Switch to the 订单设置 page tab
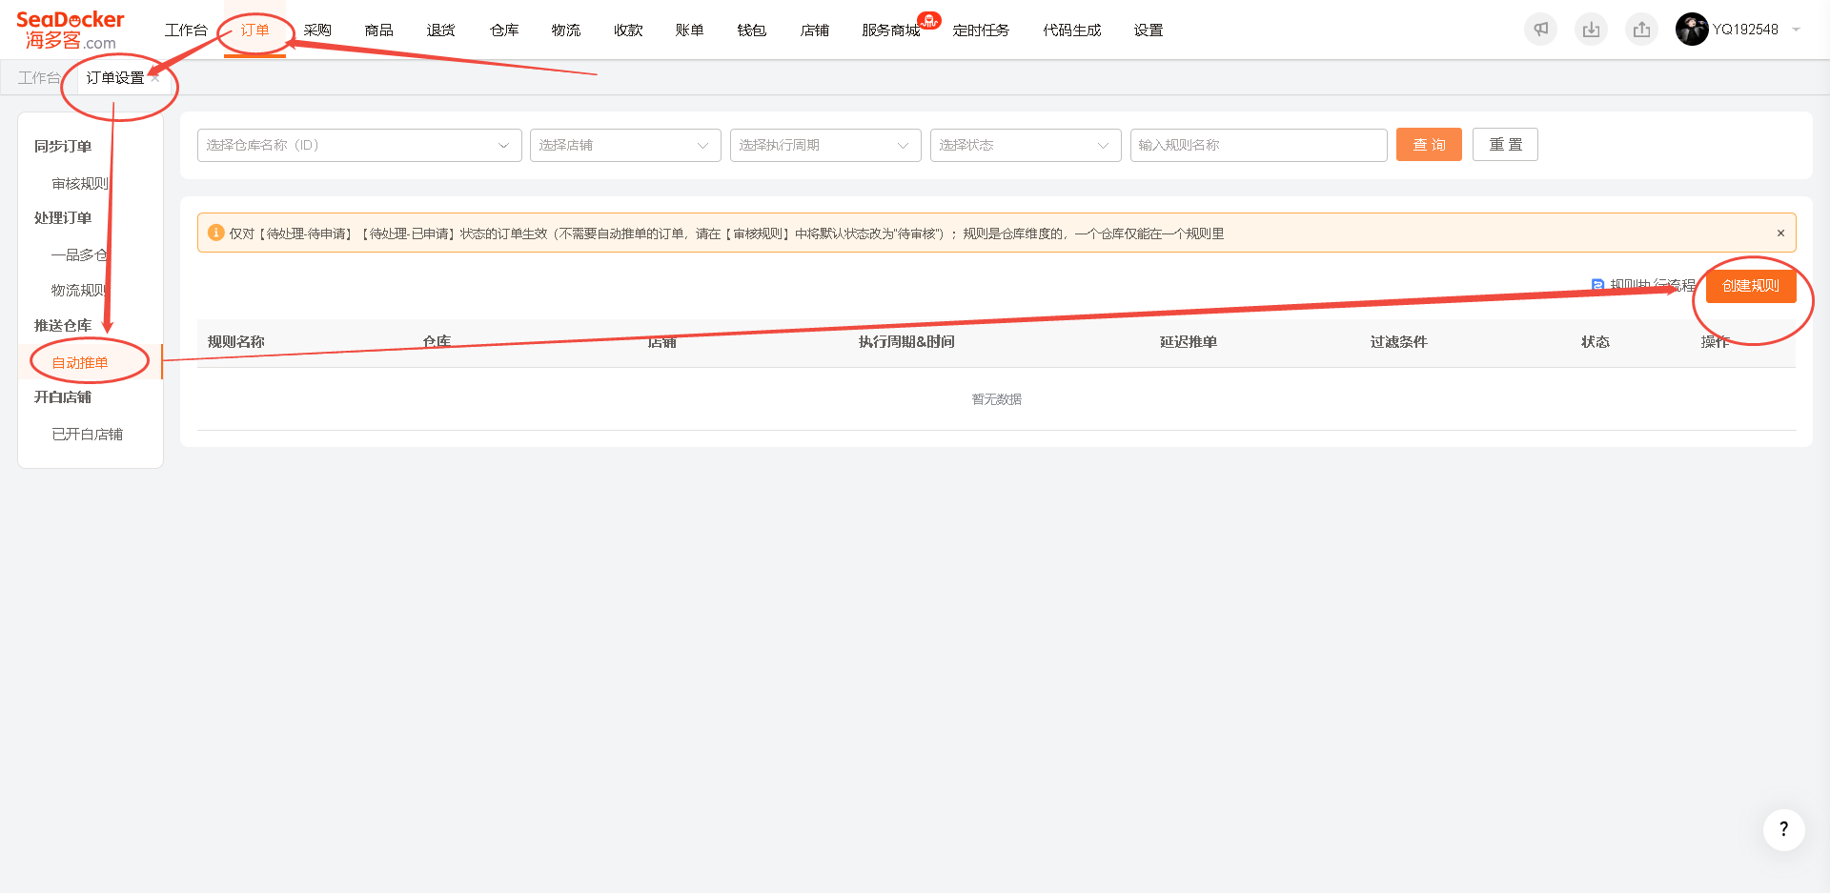 (x=115, y=78)
